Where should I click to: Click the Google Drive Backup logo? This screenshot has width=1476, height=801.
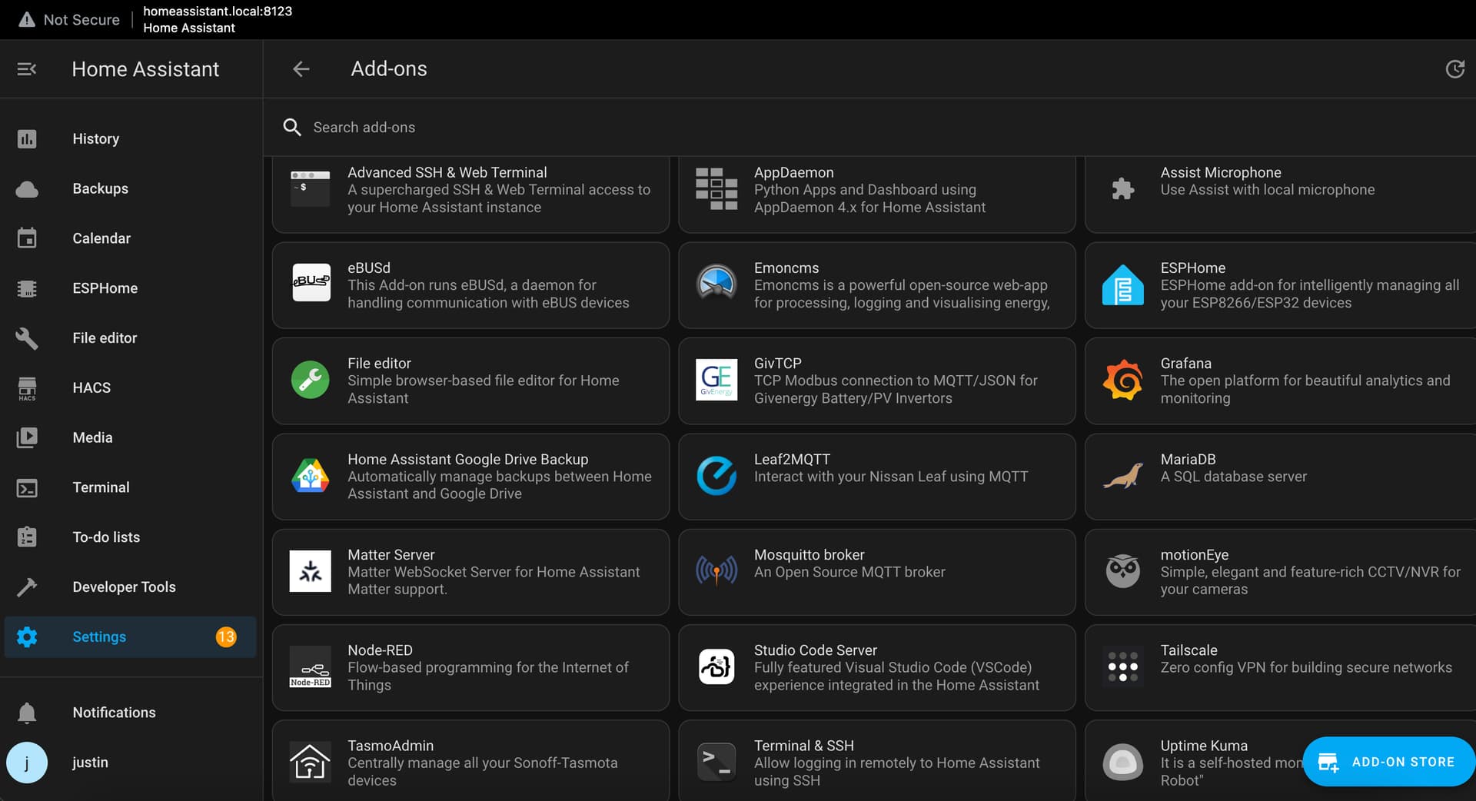click(x=311, y=476)
